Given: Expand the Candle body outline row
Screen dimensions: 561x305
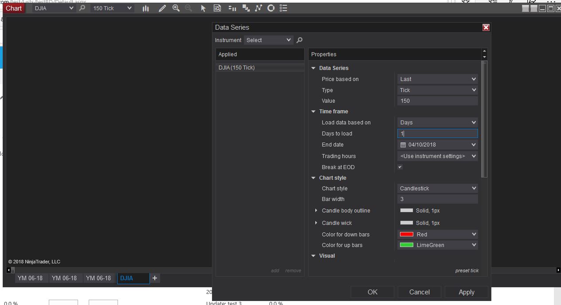Looking at the screenshot, I should point(316,211).
